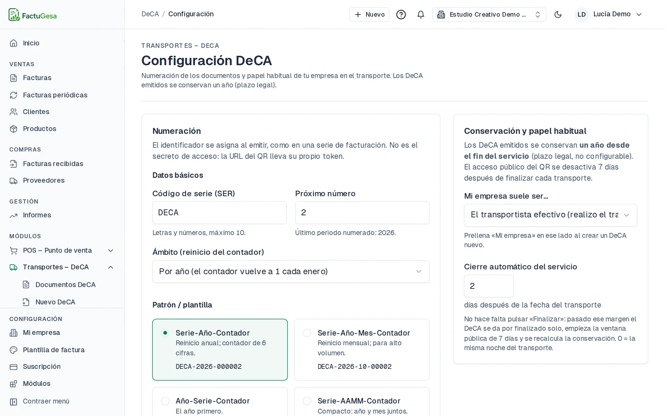Click the Facturas recibidas icon
Viewport: 665px width, 416px height.
14,164
